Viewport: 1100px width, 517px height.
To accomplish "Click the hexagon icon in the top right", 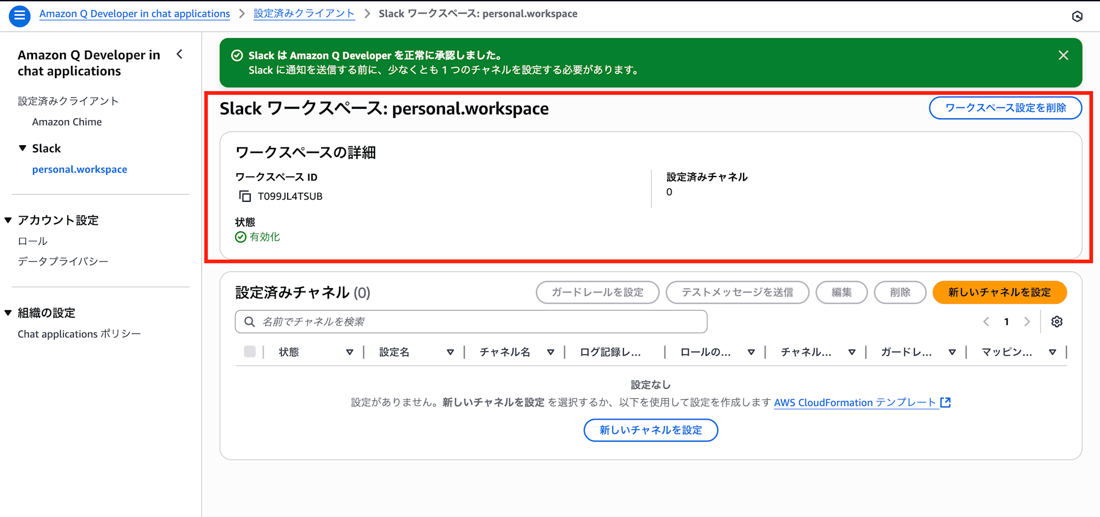I will (1077, 16).
